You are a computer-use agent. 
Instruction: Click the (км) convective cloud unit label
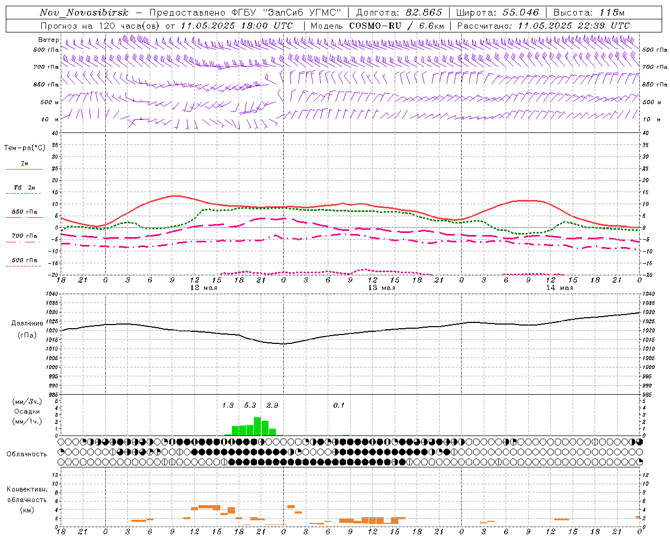click(27, 510)
